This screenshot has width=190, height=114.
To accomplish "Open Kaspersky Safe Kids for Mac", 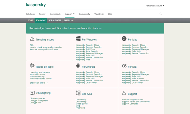I will pyautogui.click(x=131, y=51).
